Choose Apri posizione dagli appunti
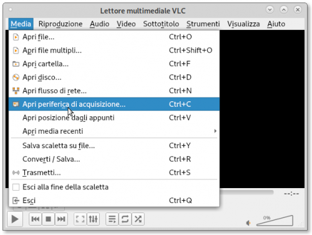 coord(114,117)
